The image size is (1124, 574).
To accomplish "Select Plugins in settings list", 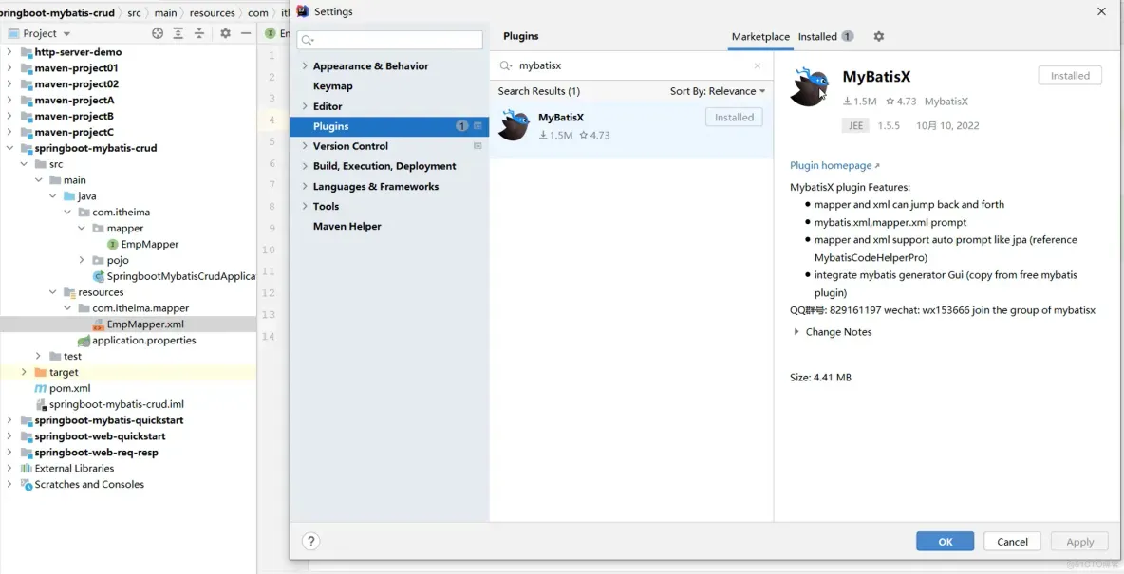I will click(x=389, y=126).
